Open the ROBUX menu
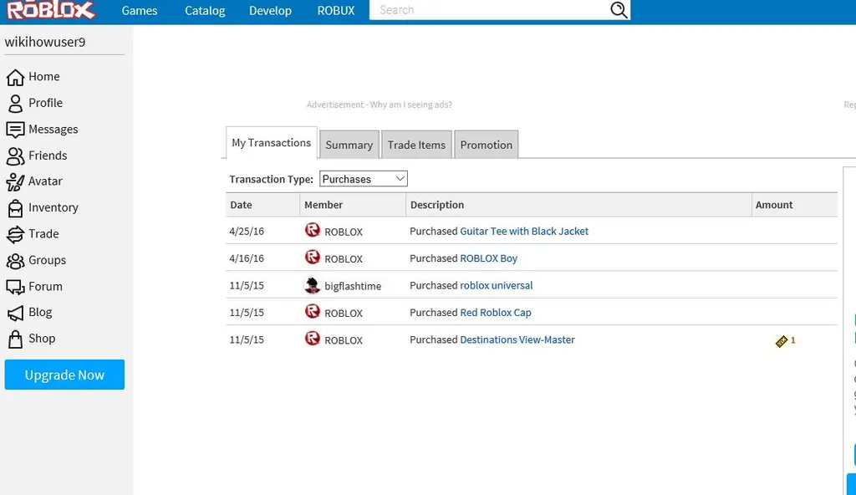This screenshot has height=495, width=856. pos(336,10)
